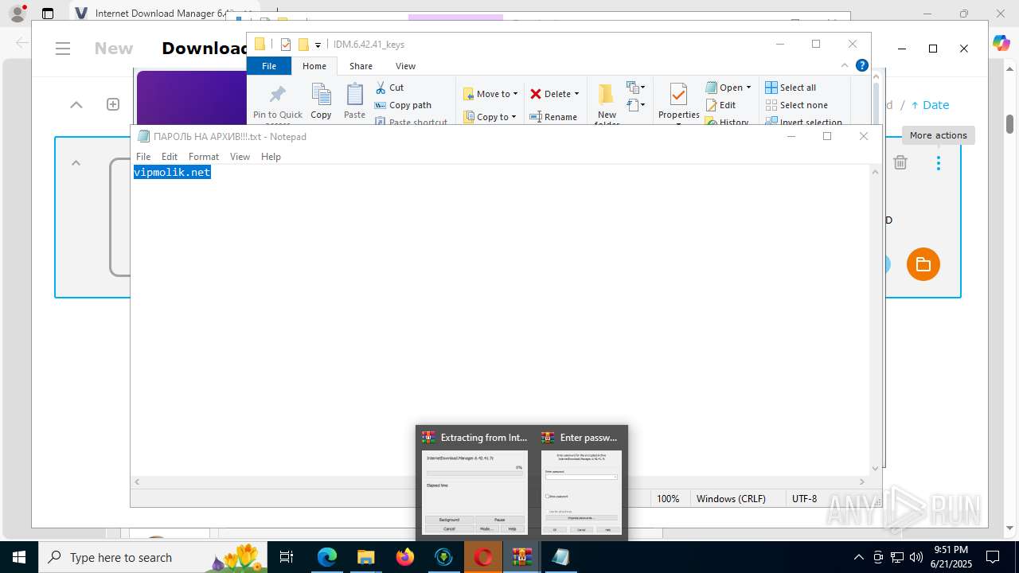This screenshot has width=1019, height=573.
Task: Open Properties in Explorer ribbon
Action: click(x=678, y=102)
